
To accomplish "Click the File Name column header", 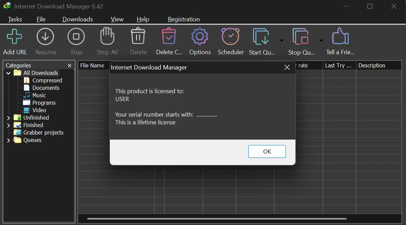I will pyautogui.click(x=92, y=65).
